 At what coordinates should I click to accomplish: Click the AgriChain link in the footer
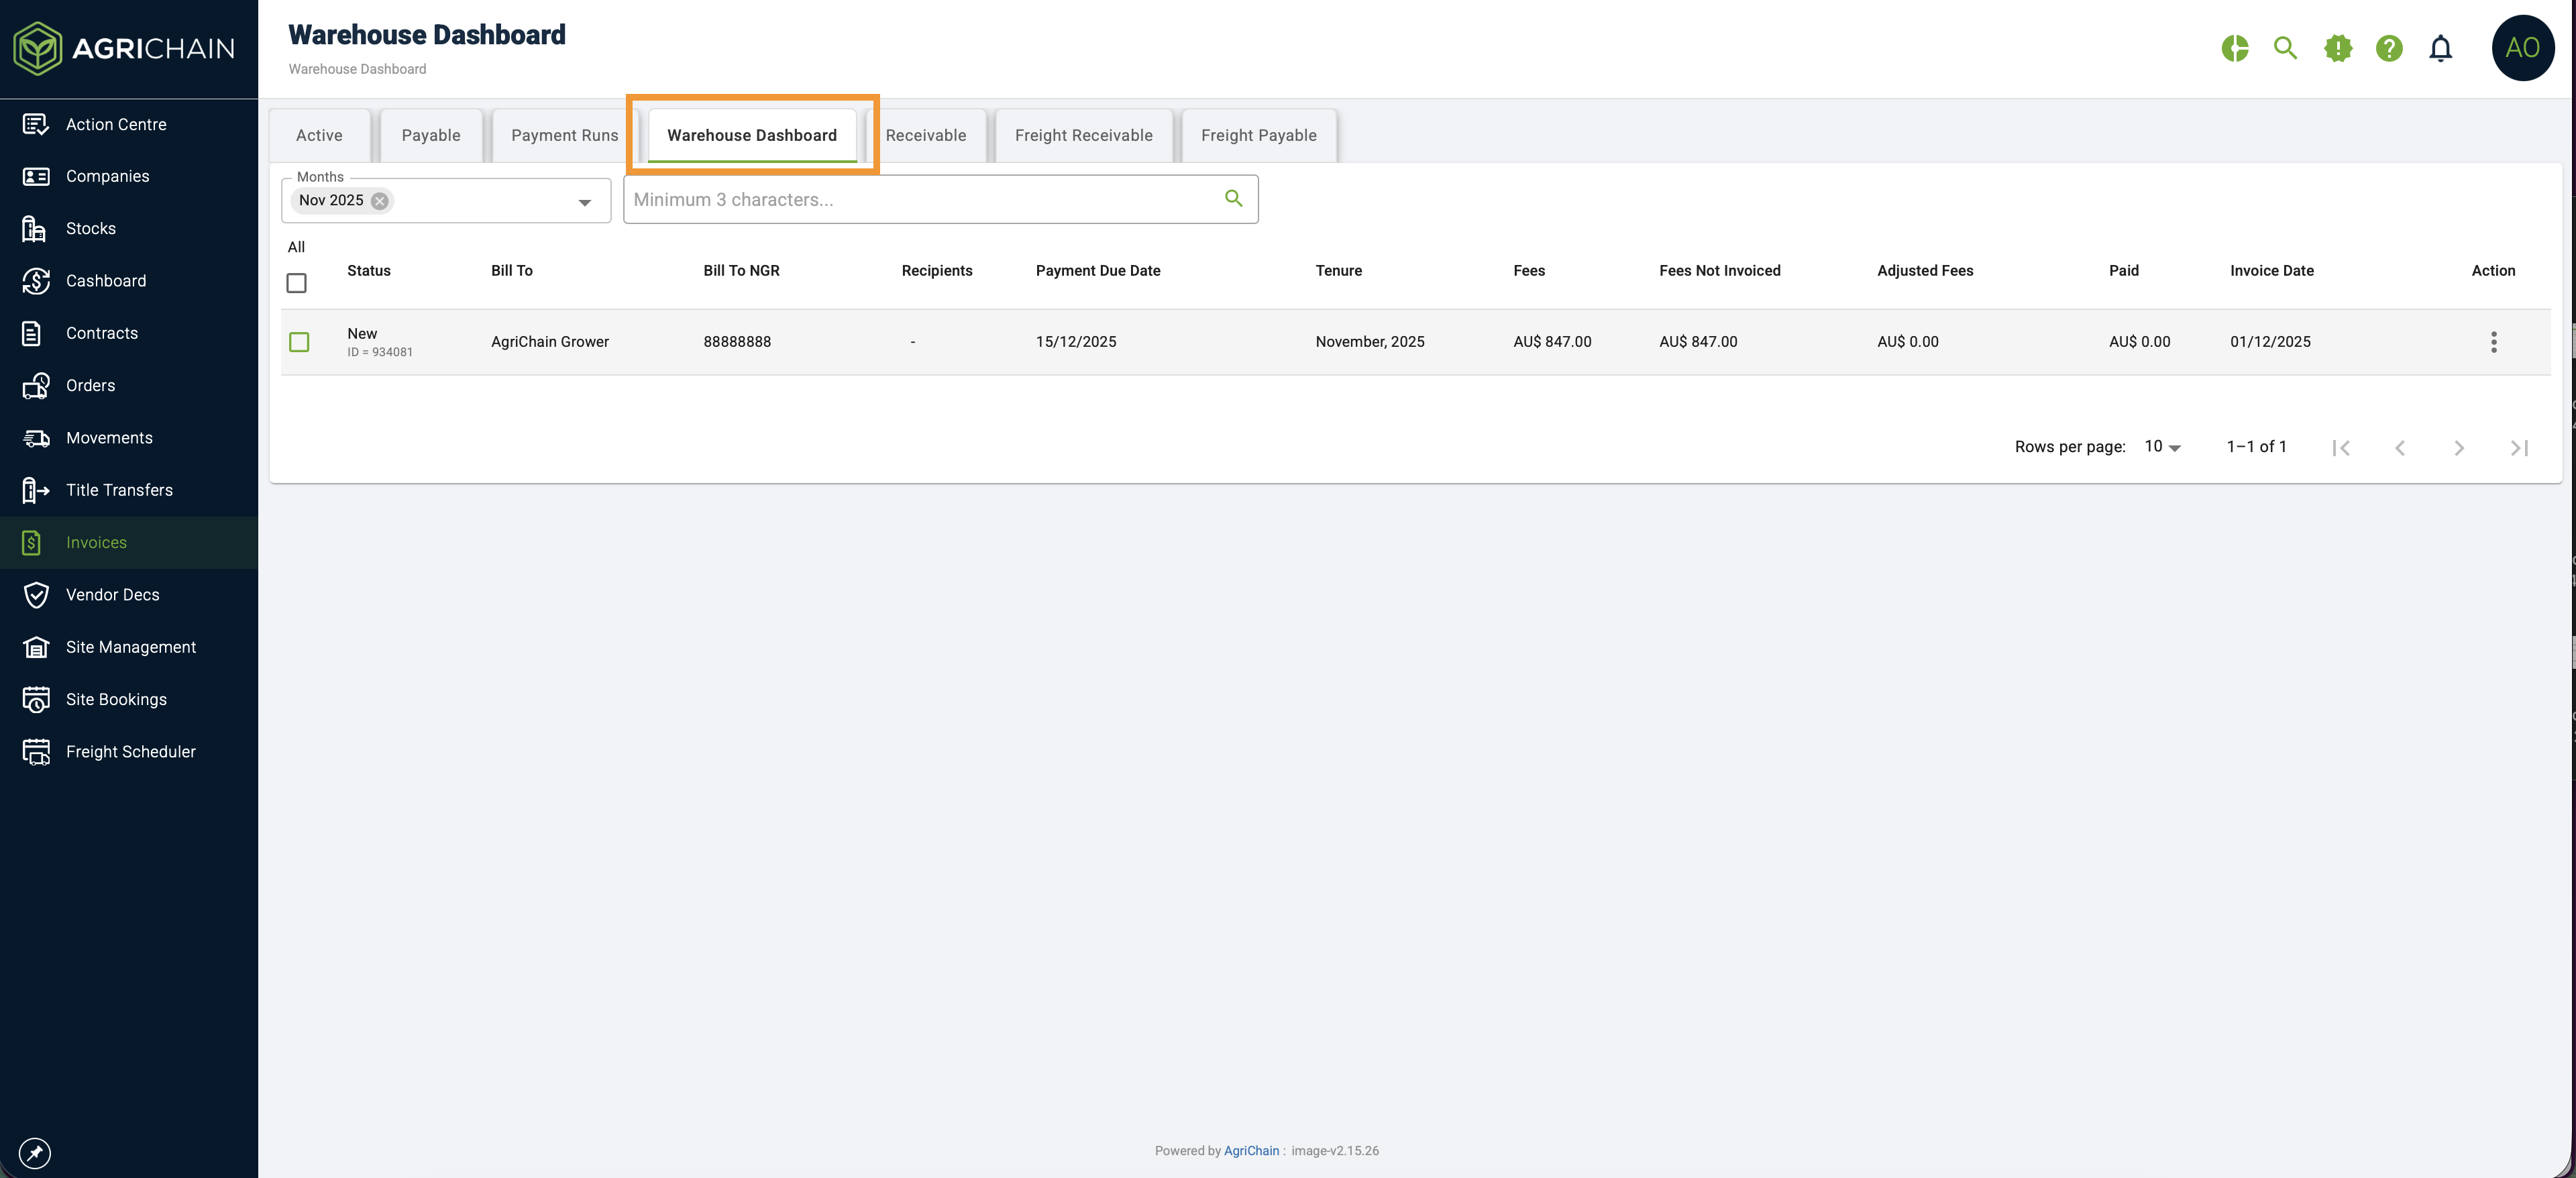click(1251, 1151)
